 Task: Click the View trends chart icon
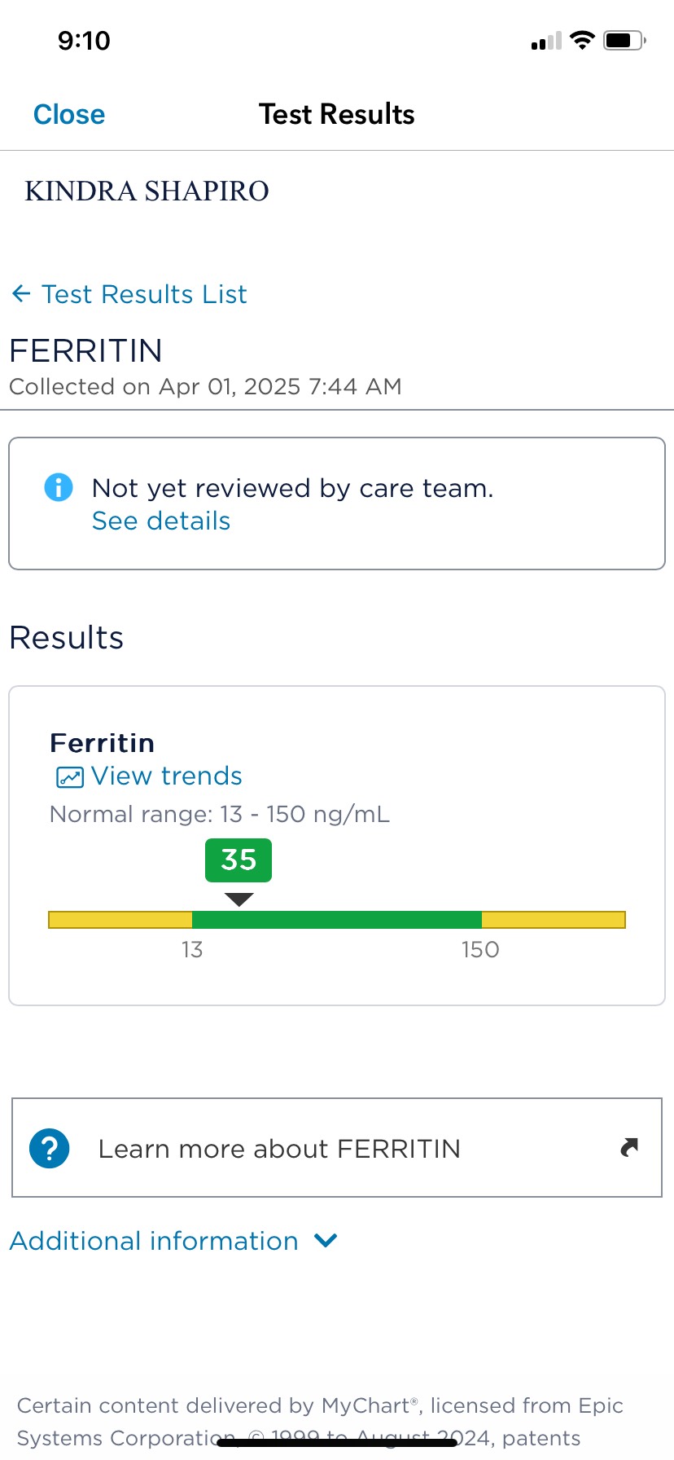[x=70, y=777]
